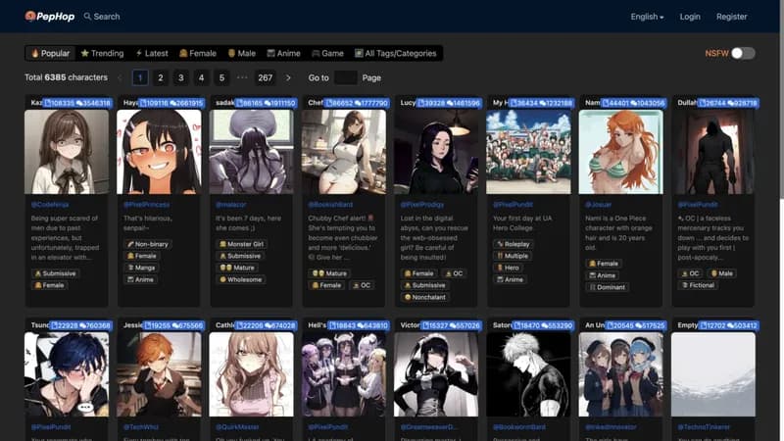Toggle the NSFW switch
784x441 pixels.
(x=743, y=54)
